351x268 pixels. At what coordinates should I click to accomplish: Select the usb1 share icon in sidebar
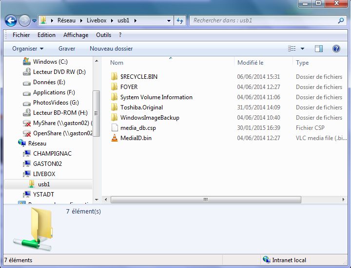(32, 184)
